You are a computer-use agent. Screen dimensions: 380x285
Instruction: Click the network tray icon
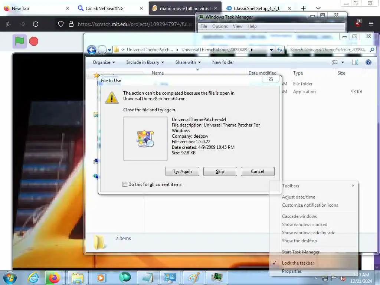point(325,278)
